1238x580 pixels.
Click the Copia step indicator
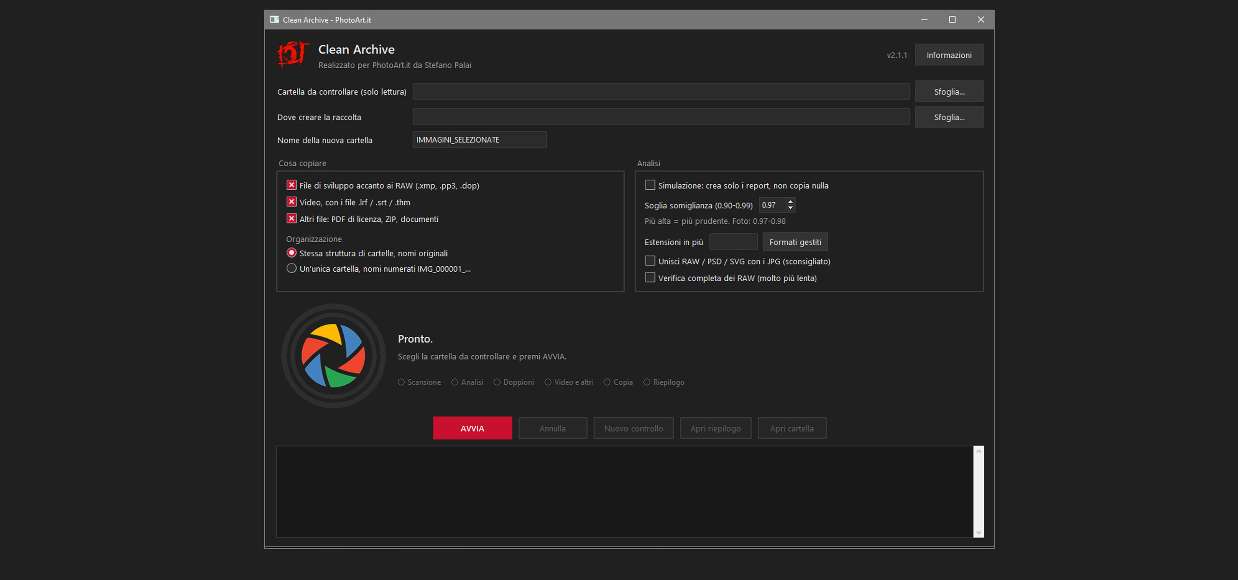618,382
